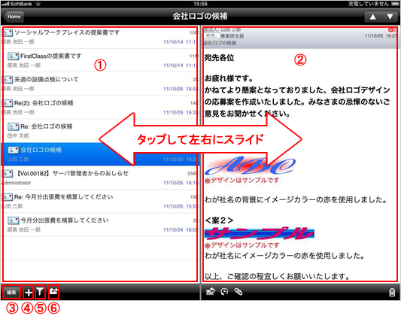Tap the 編集 edit button
Viewport: 401px width, 316px height.
(x=11, y=292)
